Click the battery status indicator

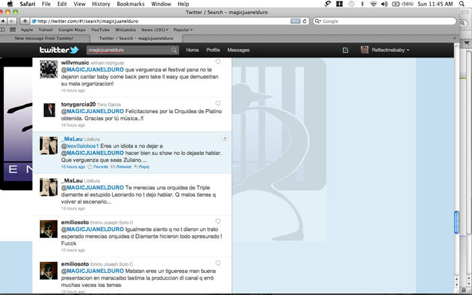(403, 4)
